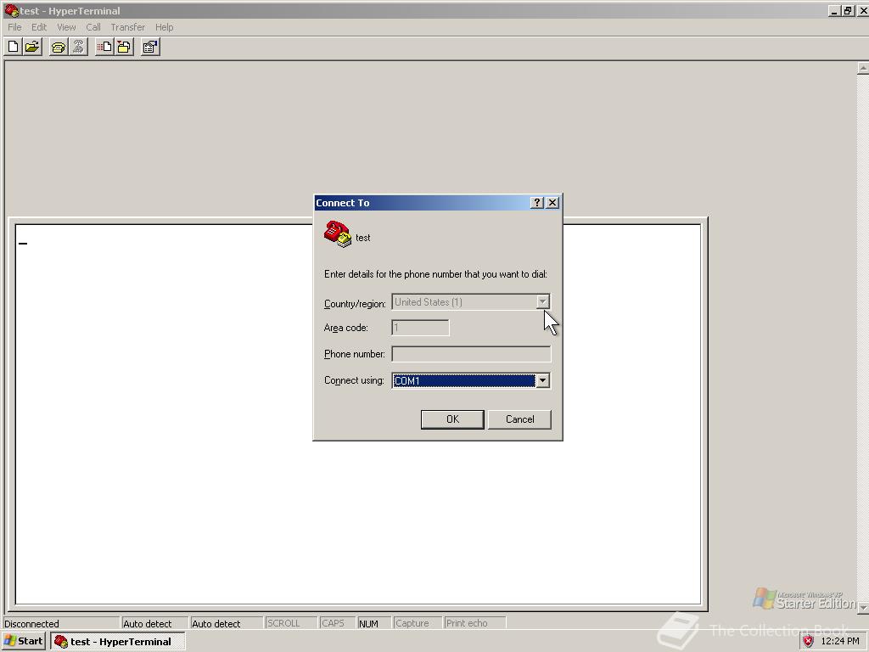The height and width of the screenshot is (652, 869).
Task: Minimize the HyperTerminal window
Action: (835, 10)
